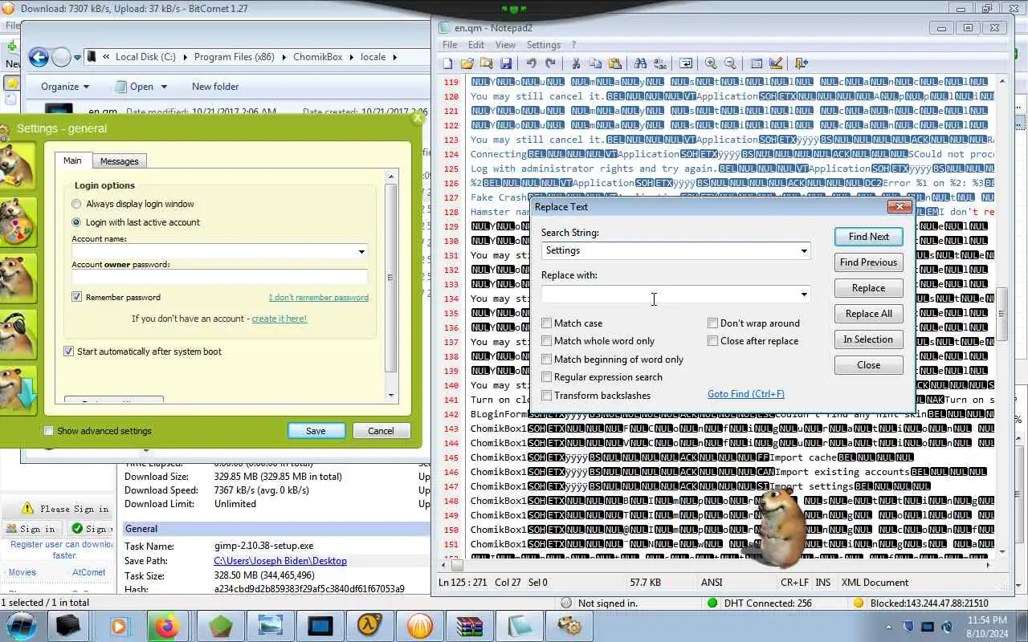
Task: Toggle word wrap icon in Notepad2 toolbar
Action: tap(686, 63)
